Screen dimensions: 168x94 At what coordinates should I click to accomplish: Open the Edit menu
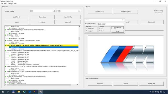(5, 3)
